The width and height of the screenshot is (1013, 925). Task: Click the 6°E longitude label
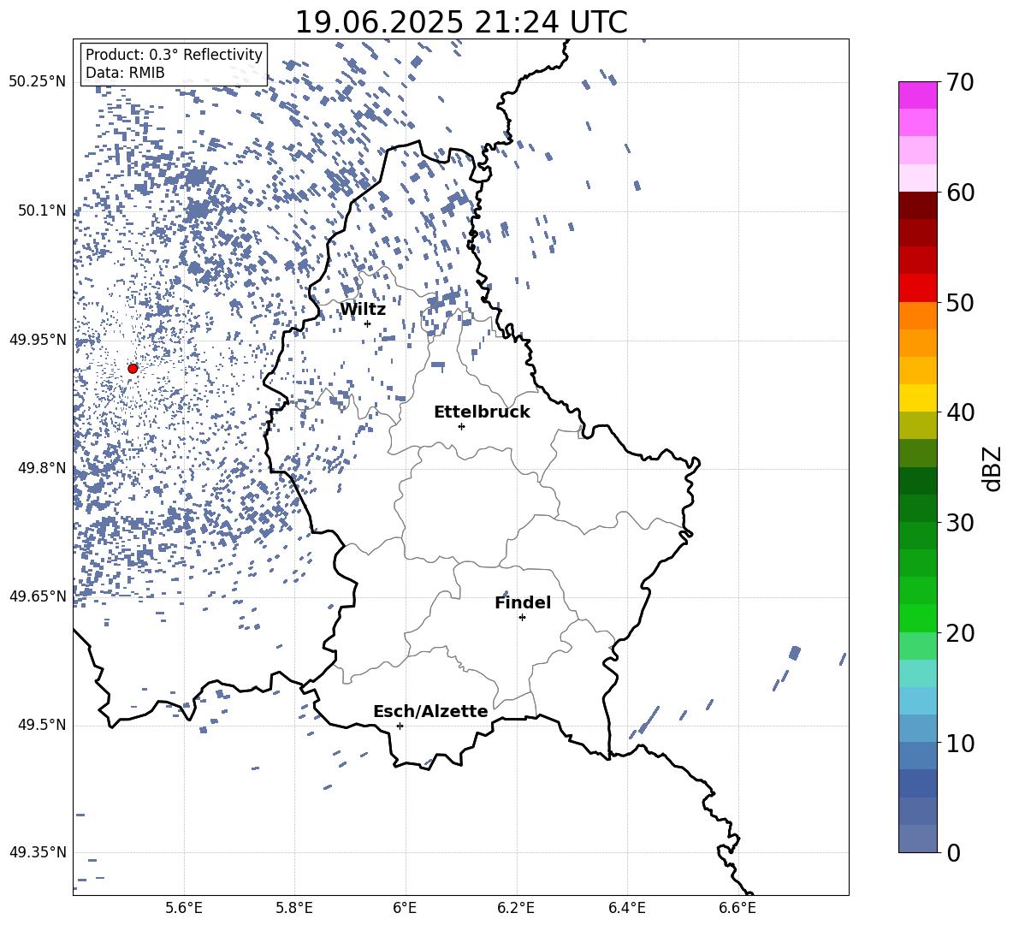tap(405, 908)
